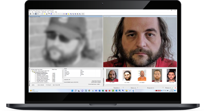
Task: Check the ANDERSON, STEVEN JAMES checkbox
Action: tap(36, 76)
